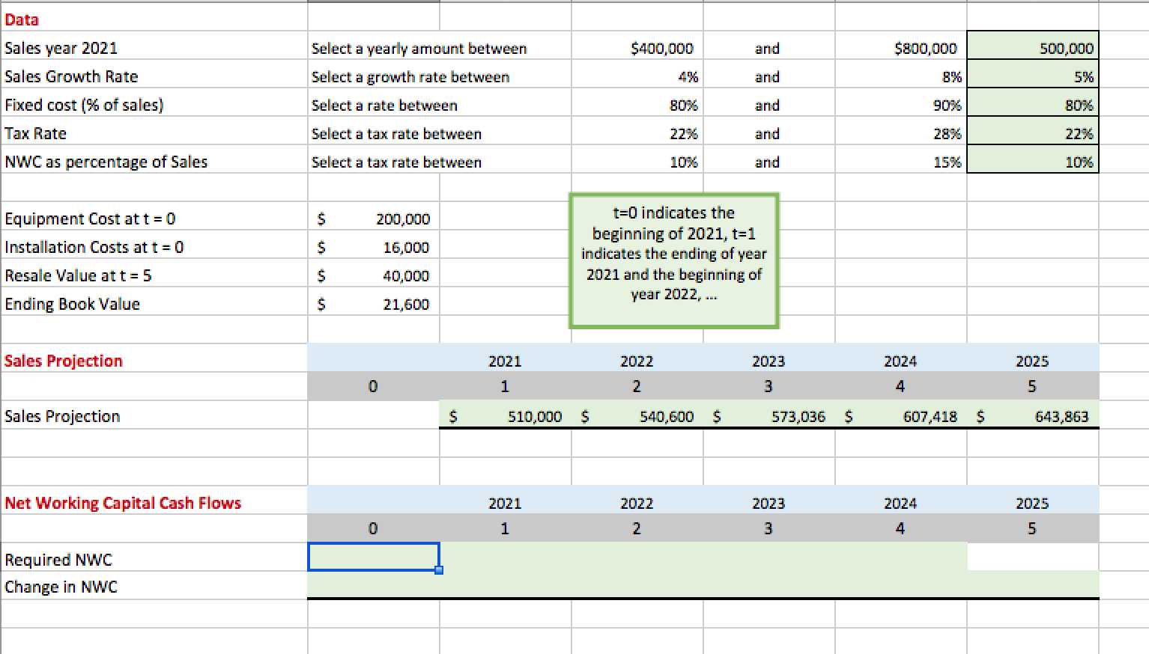
Task: Select the Sales Projection section heading
Action: [x=64, y=360]
